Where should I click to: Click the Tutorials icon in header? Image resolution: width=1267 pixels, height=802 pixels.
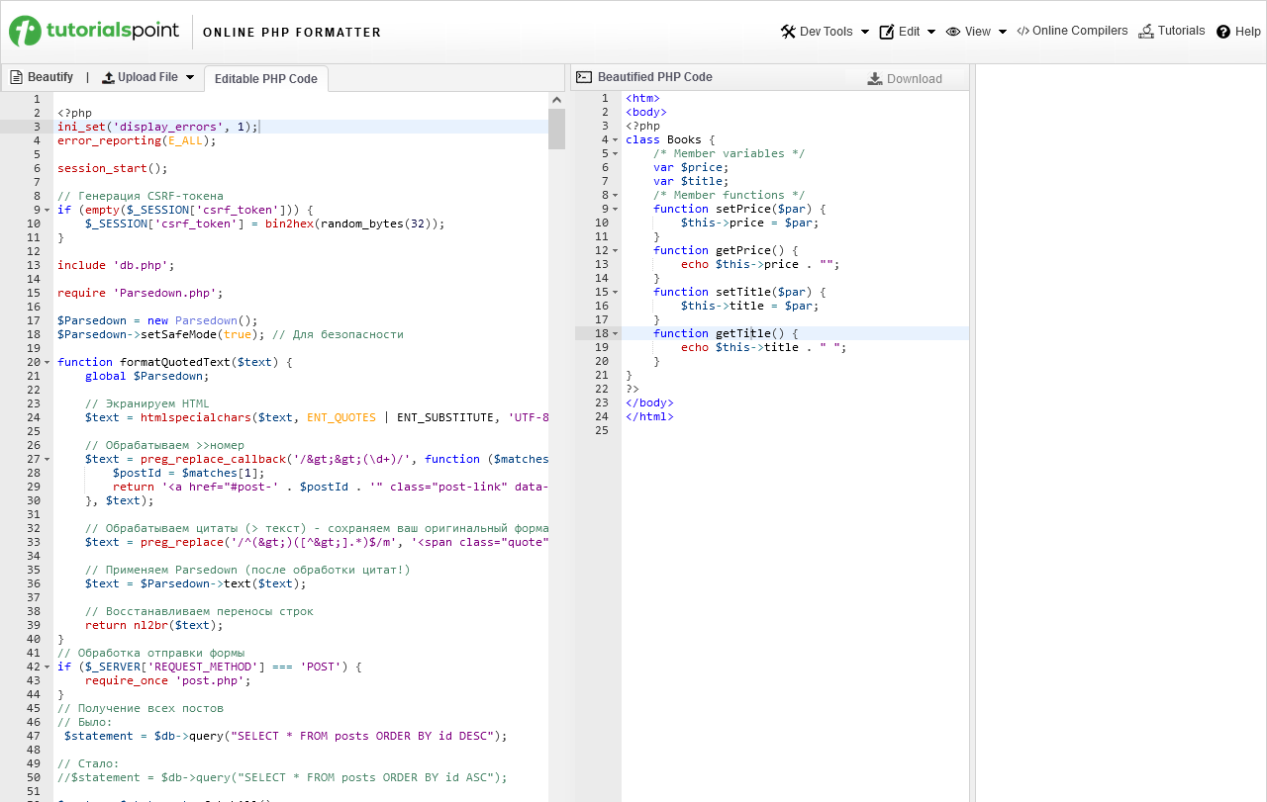[x=1146, y=32]
